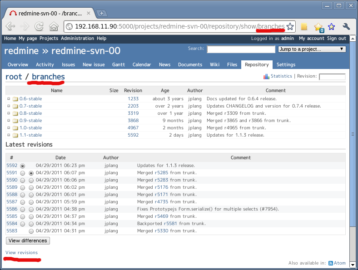
Task: Click the browser Forward arrow button
Action: 25,26
